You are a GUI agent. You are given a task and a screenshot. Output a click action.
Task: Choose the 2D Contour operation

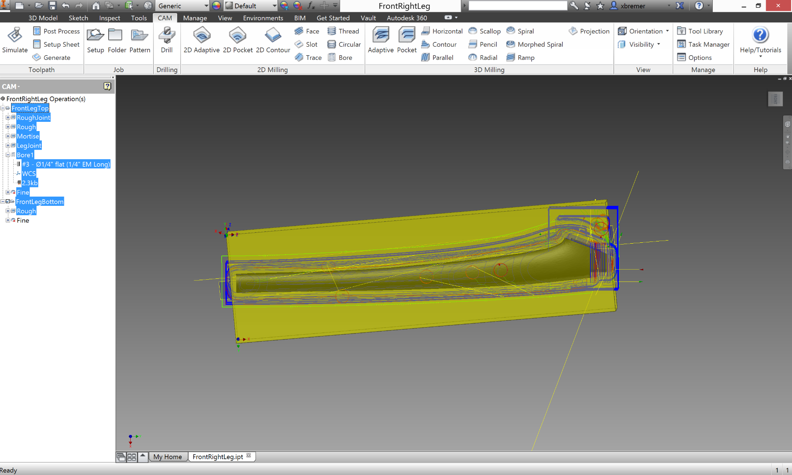(273, 40)
